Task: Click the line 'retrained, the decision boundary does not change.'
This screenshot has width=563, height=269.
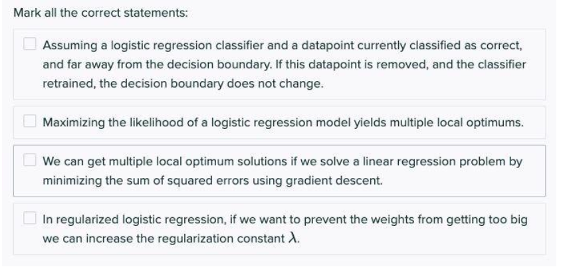Action: pyautogui.click(x=183, y=84)
